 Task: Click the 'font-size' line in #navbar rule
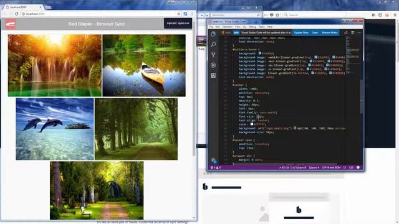click(251, 116)
